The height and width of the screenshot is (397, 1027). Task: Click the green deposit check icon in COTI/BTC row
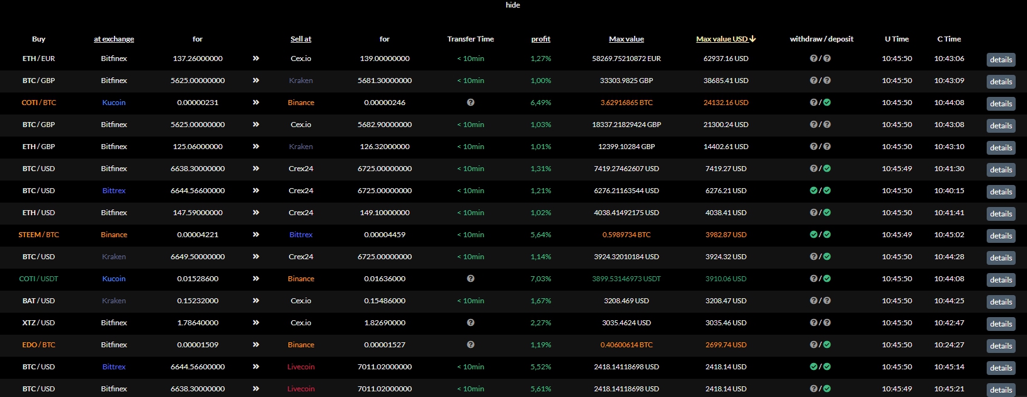point(827,103)
